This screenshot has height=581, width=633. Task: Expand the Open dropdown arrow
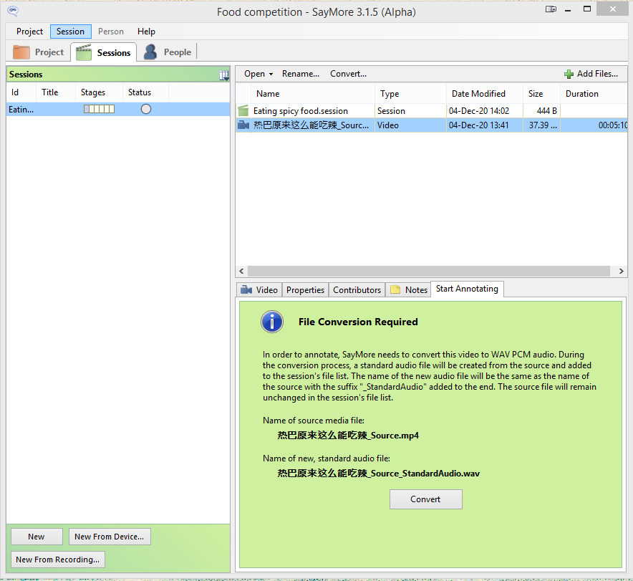pos(271,75)
